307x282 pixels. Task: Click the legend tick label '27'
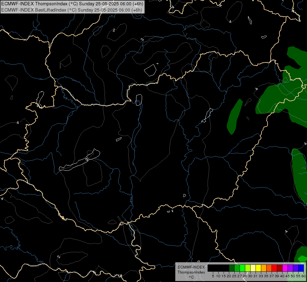click(x=240, y=276)
